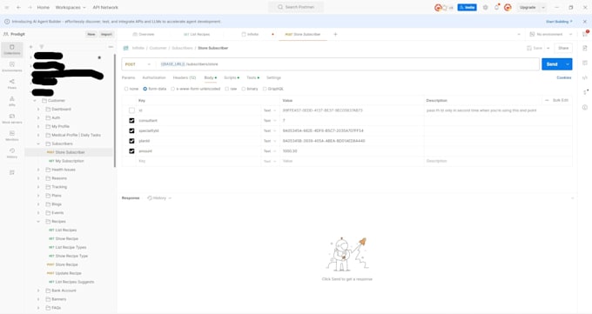Dismiss the AI Agent Builder banner
Screen dimensions: 592x314
coord(585,22)
